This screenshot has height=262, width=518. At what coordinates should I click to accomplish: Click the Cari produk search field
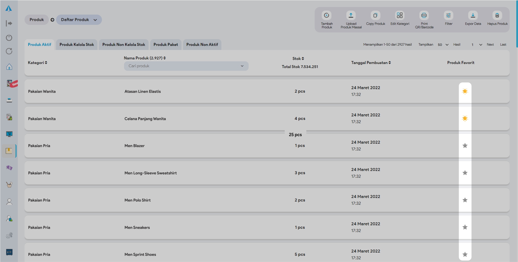[183, 66]
